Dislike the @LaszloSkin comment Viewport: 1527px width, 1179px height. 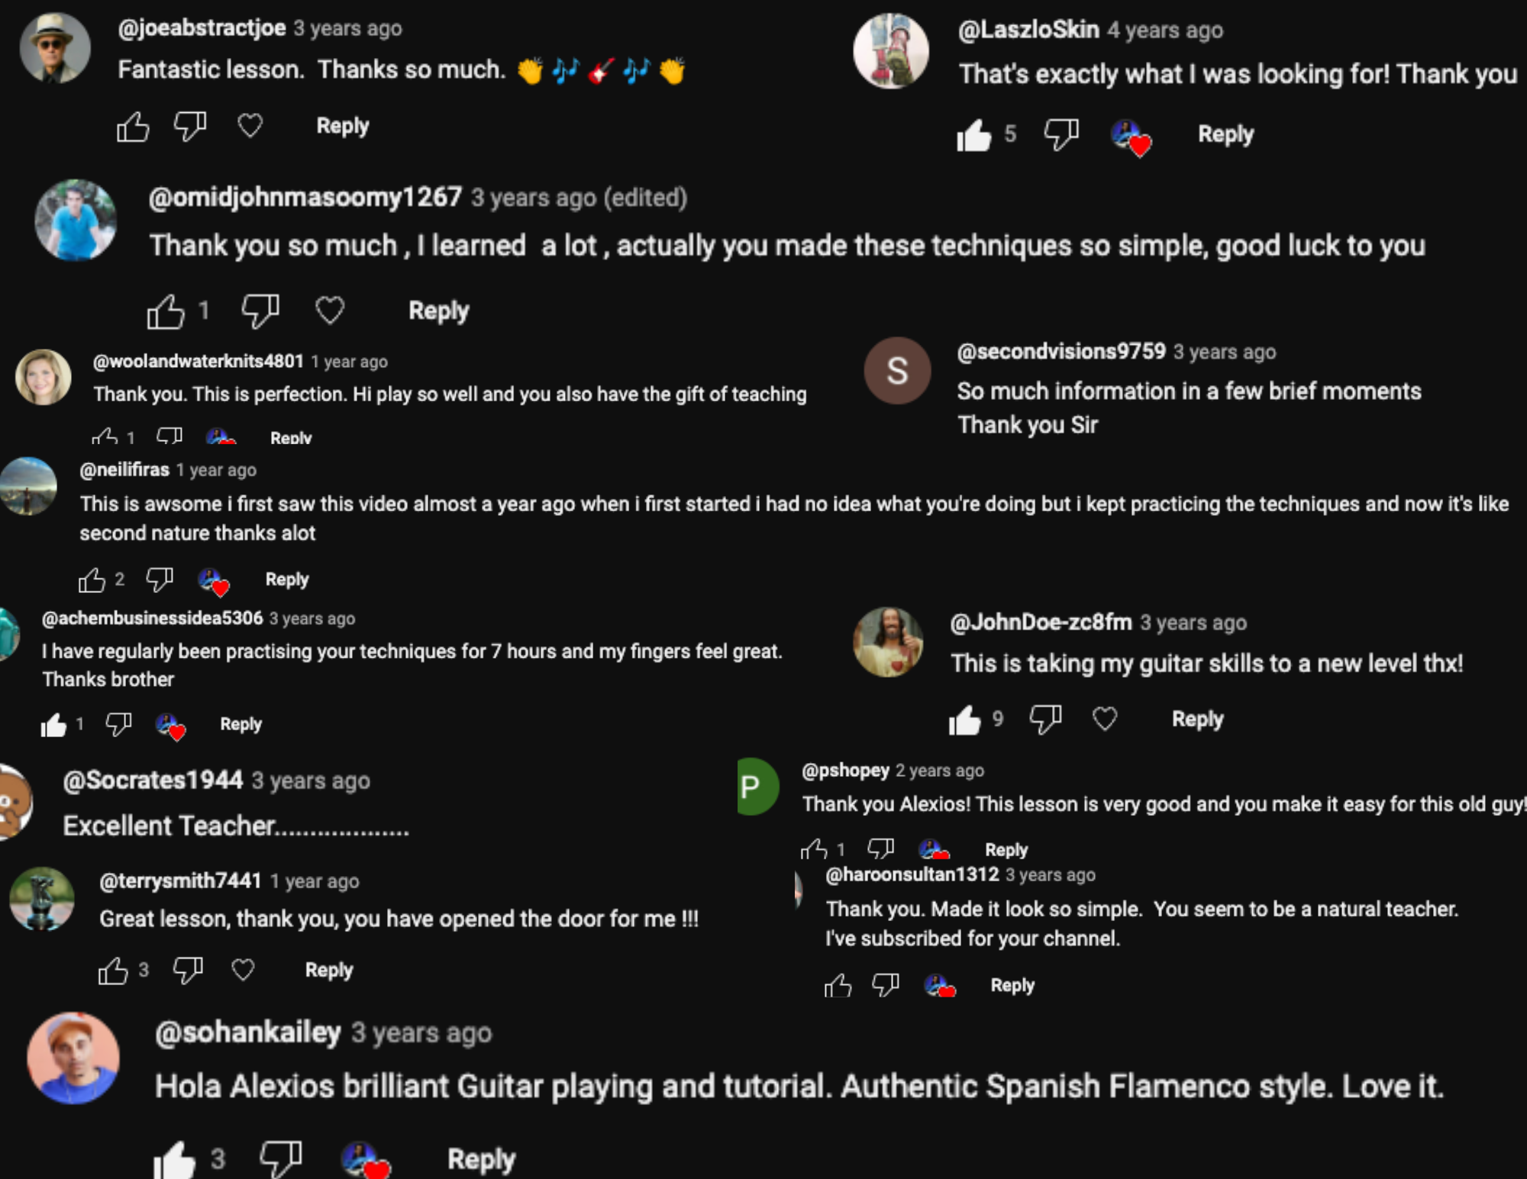(x=1061, y=134)
